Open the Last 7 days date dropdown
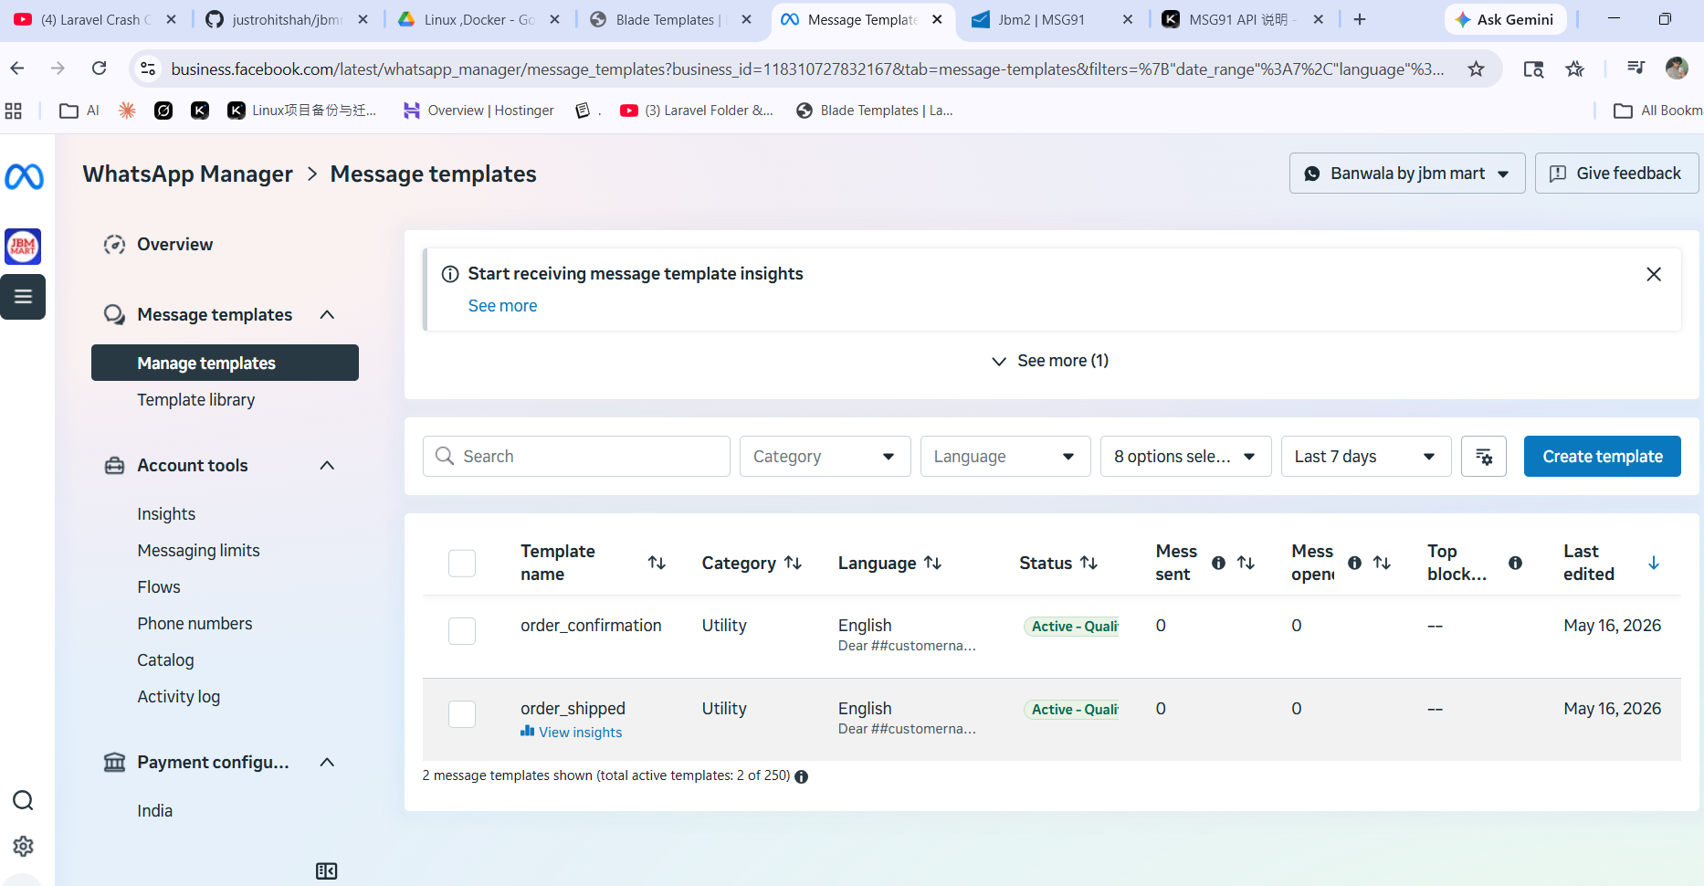 point(1366,457)
